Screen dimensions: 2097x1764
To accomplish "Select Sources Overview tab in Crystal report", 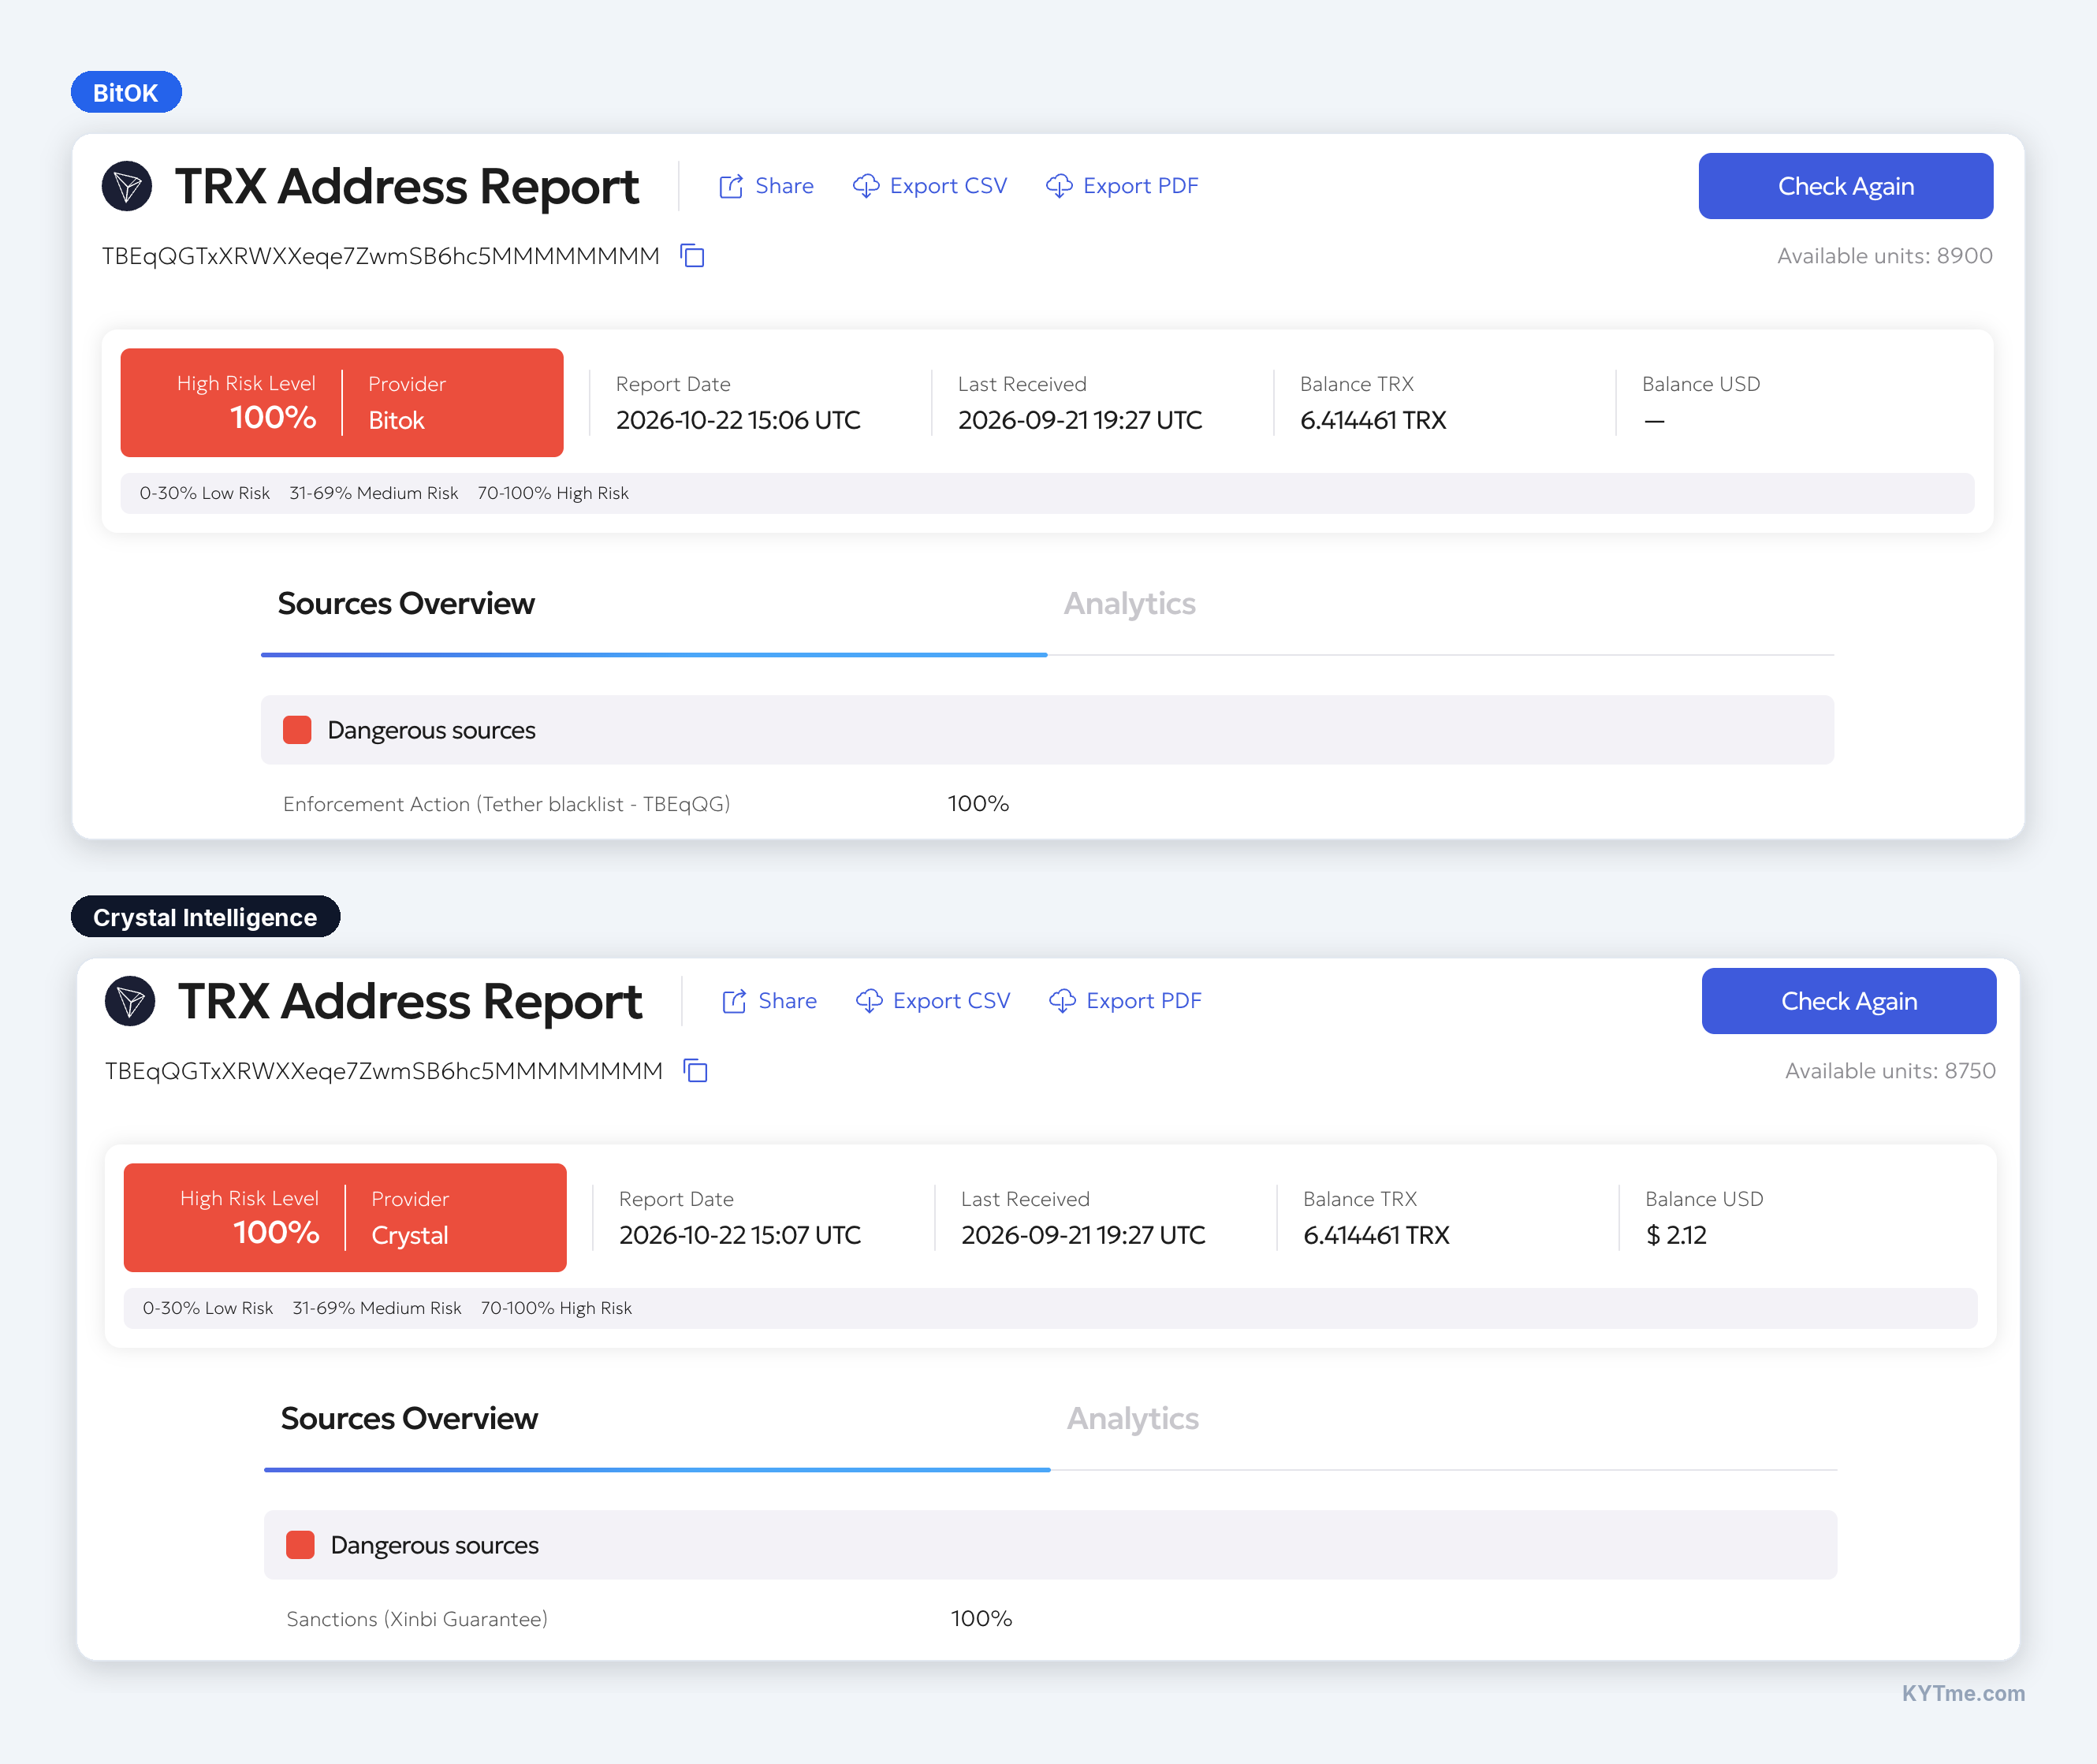I will coord(409,1419).
